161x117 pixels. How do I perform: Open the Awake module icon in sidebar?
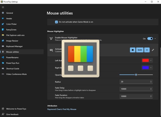[3, 19]
